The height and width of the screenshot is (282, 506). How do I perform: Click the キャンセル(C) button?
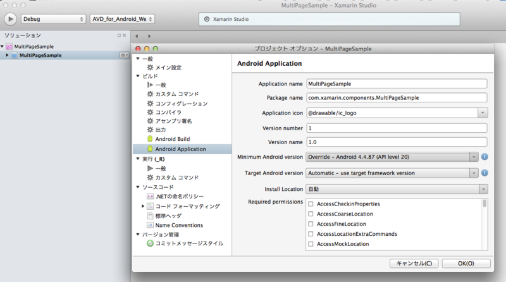(414, 263)
